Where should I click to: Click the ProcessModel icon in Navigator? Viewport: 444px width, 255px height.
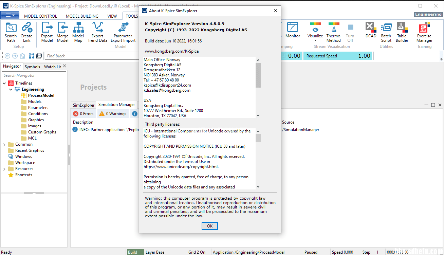tap(24, 95)
